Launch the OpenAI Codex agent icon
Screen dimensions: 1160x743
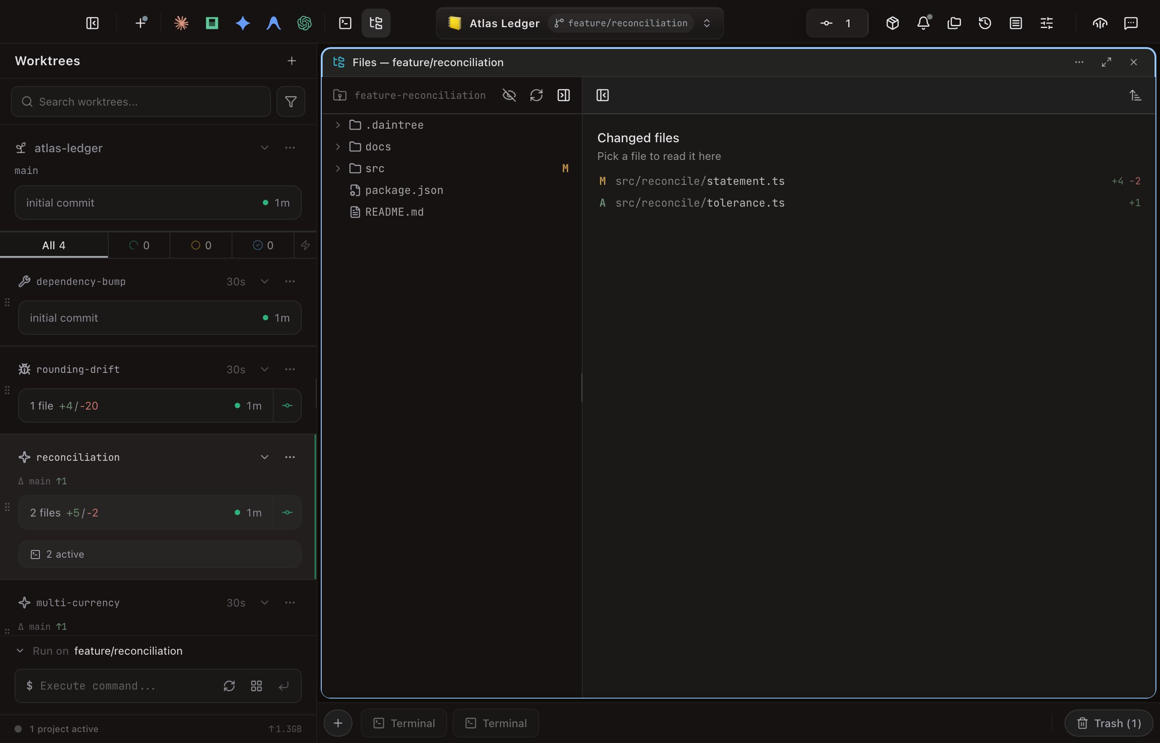304,23
